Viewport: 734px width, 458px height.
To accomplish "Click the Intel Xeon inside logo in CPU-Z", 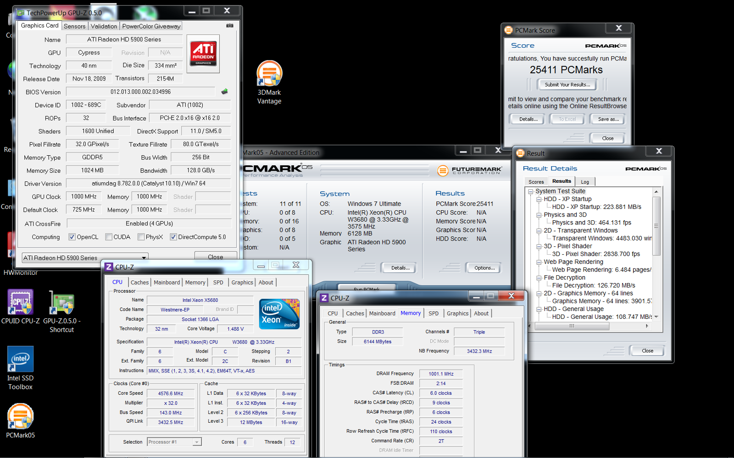I will click(279, 314).
